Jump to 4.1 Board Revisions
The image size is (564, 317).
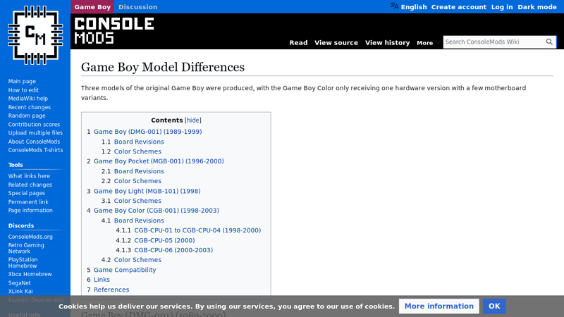139,220
